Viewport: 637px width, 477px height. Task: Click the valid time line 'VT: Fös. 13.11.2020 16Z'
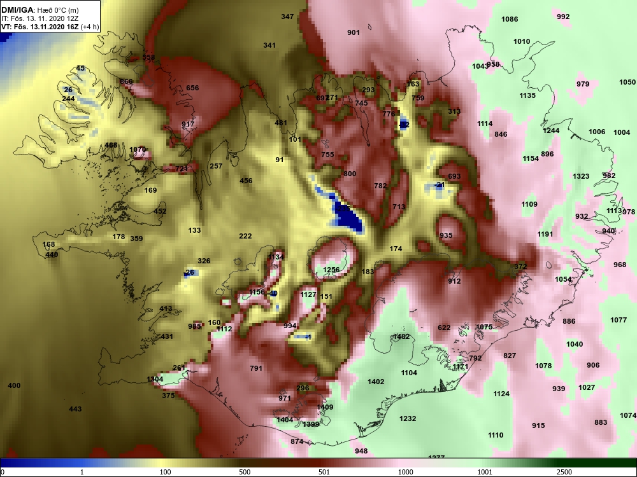(40, 27)
